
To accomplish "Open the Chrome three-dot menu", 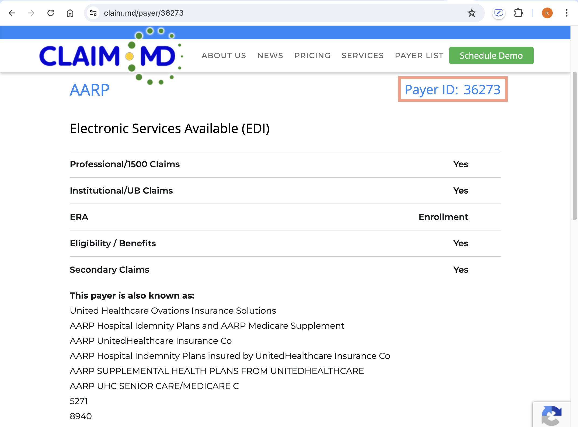I will [x=566, y=13].
